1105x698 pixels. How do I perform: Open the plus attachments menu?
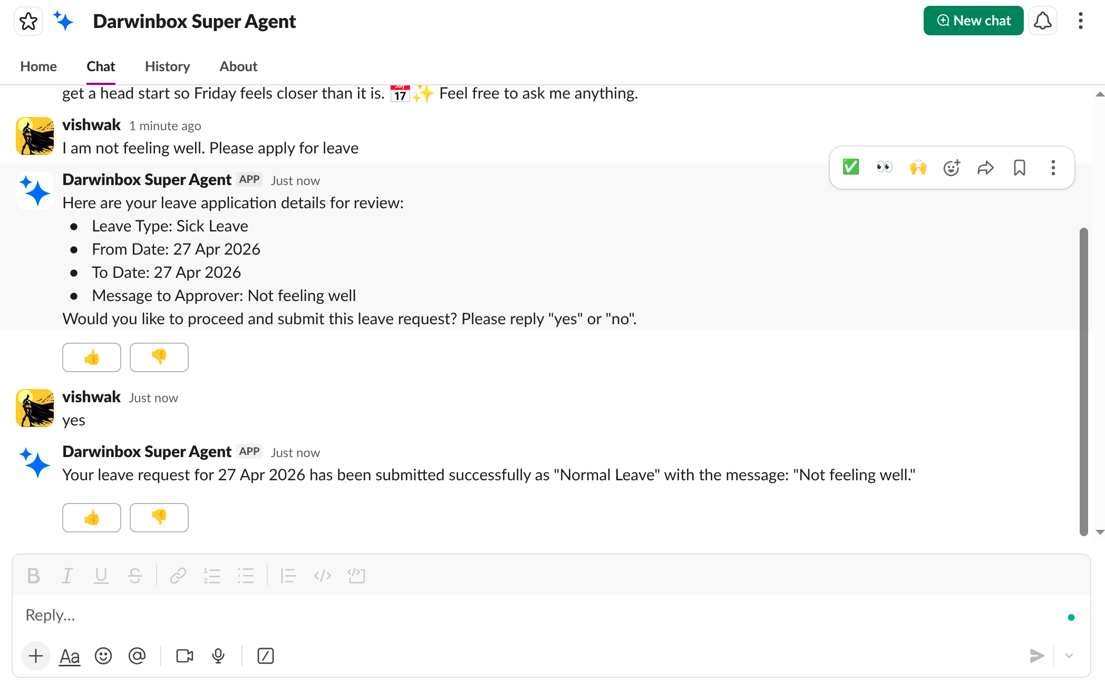click(x=36, y=656)
